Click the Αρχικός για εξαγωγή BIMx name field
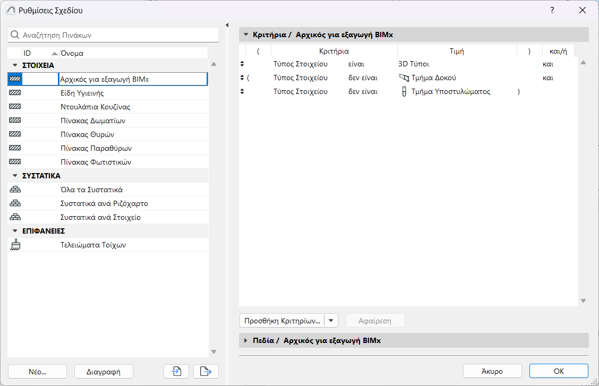This screenshot has height=386, width=599. pos(133,79)
